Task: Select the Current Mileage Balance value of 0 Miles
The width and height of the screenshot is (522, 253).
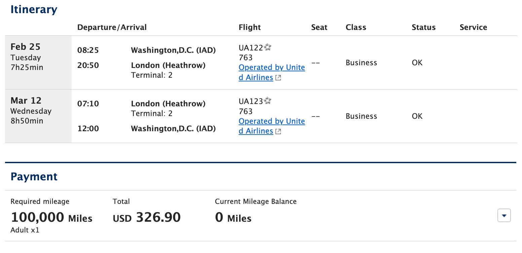Action: point(233,218)
